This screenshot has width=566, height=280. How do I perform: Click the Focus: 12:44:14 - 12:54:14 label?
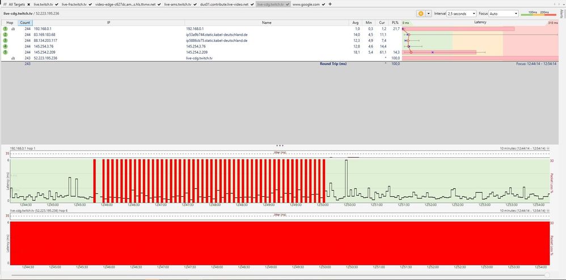coord(536,64)
